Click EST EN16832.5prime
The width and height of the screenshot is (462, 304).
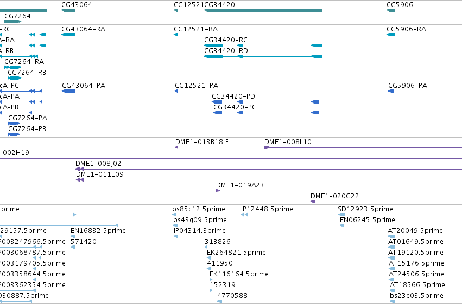[x=98, y=231]
